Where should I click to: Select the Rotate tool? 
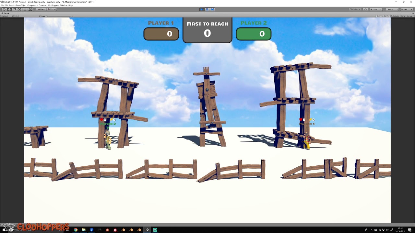15,9
